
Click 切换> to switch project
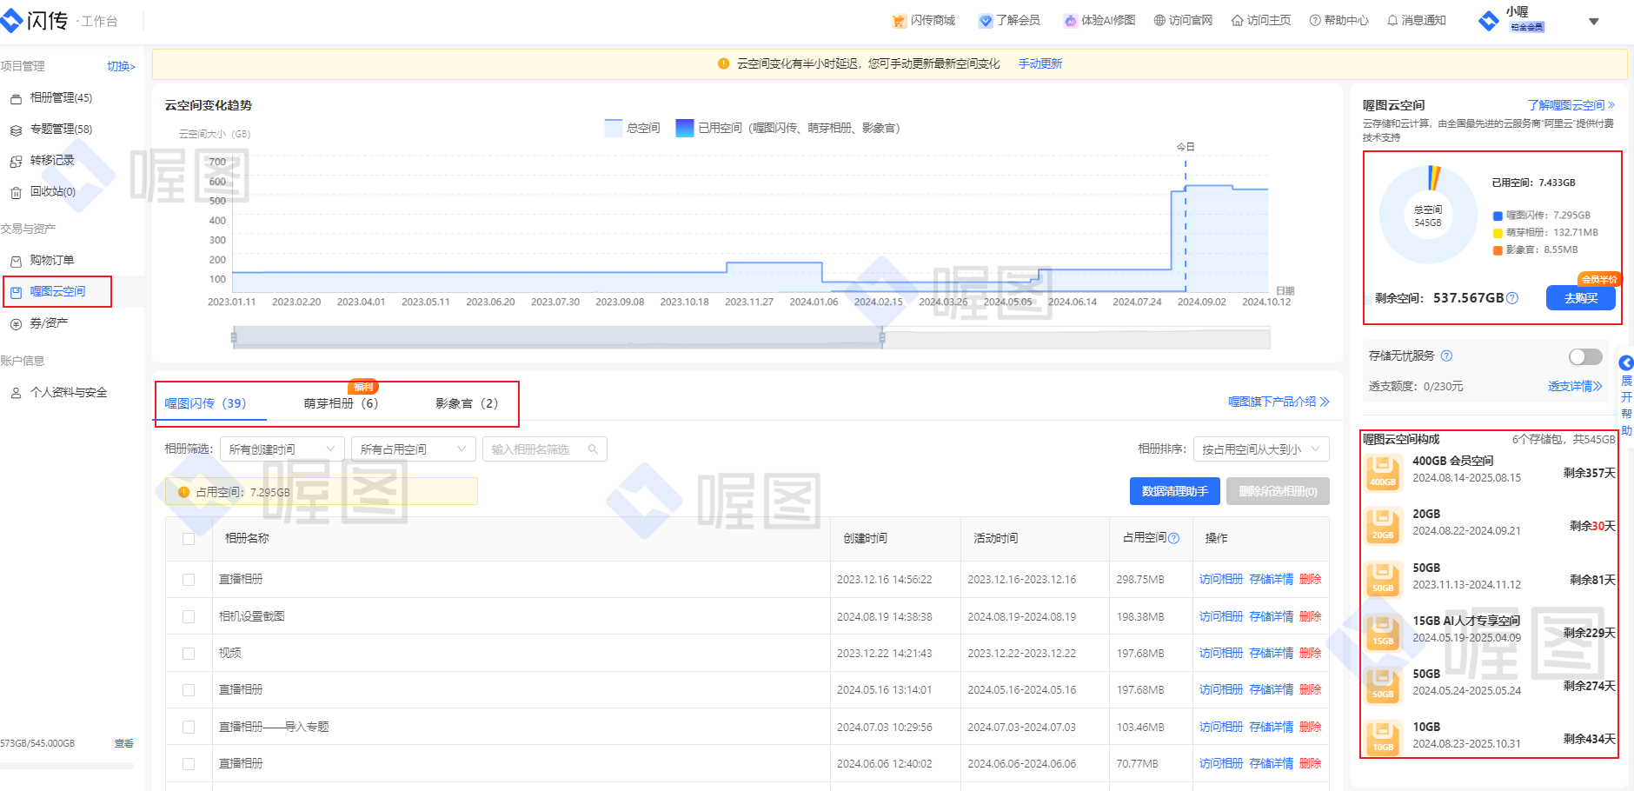121,67
